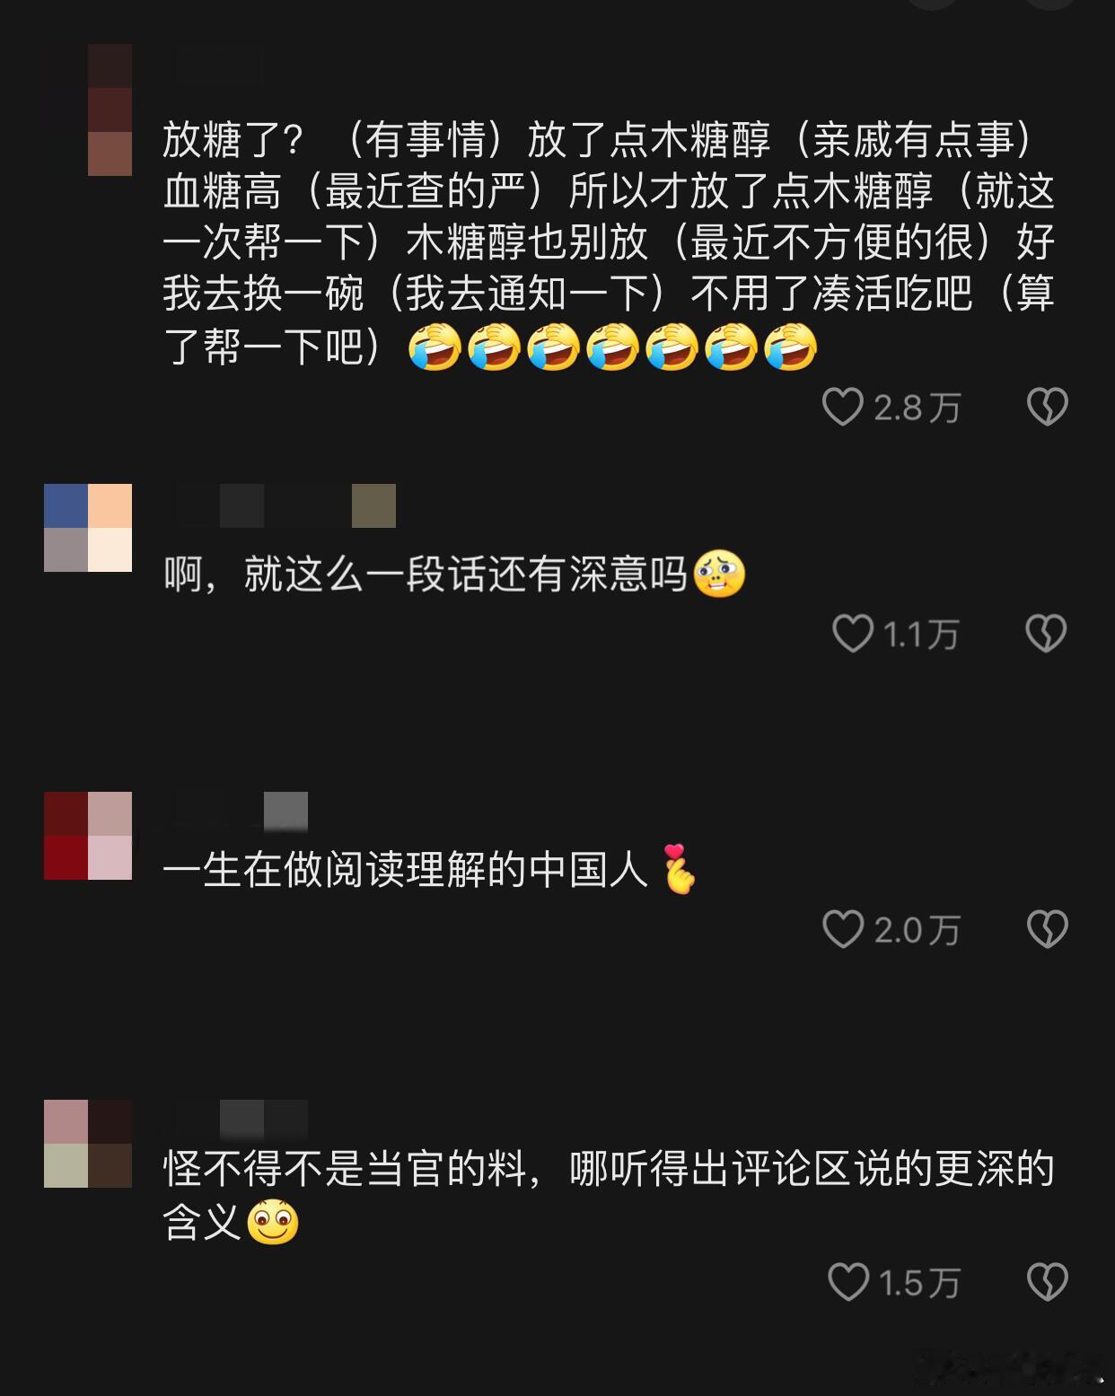Like the comment with 1.5万 likes
This screenshot has width=1115, height=1396.
(847, 1282)
